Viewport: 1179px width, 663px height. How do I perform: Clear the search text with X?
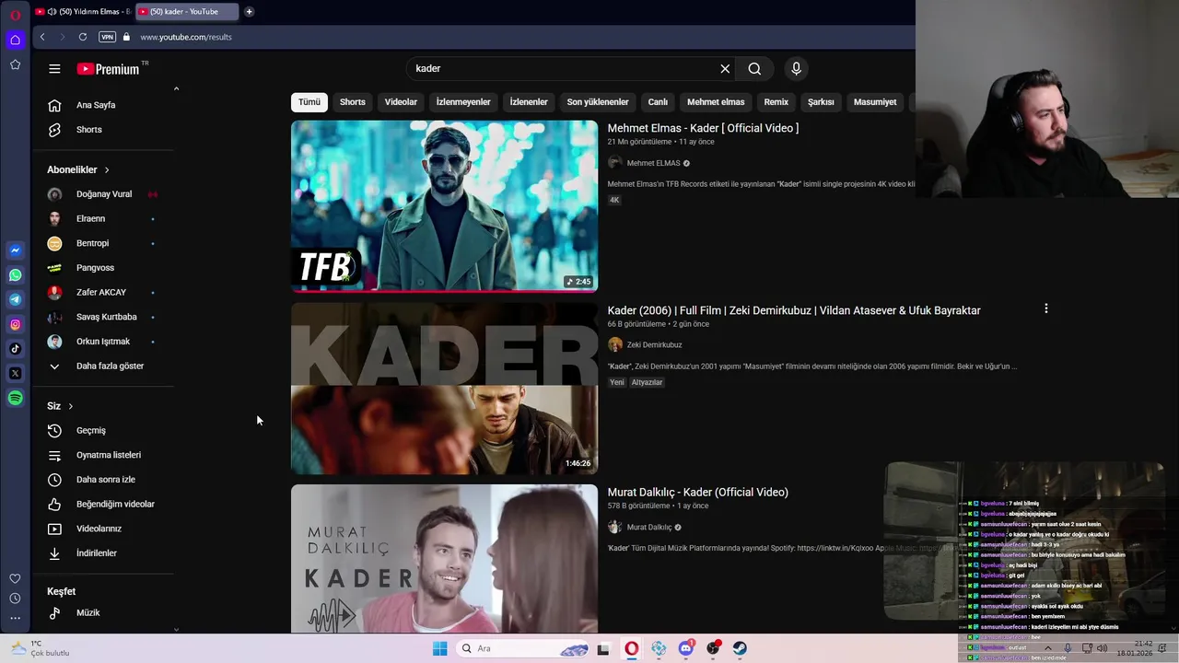click(x=725, y=68)
